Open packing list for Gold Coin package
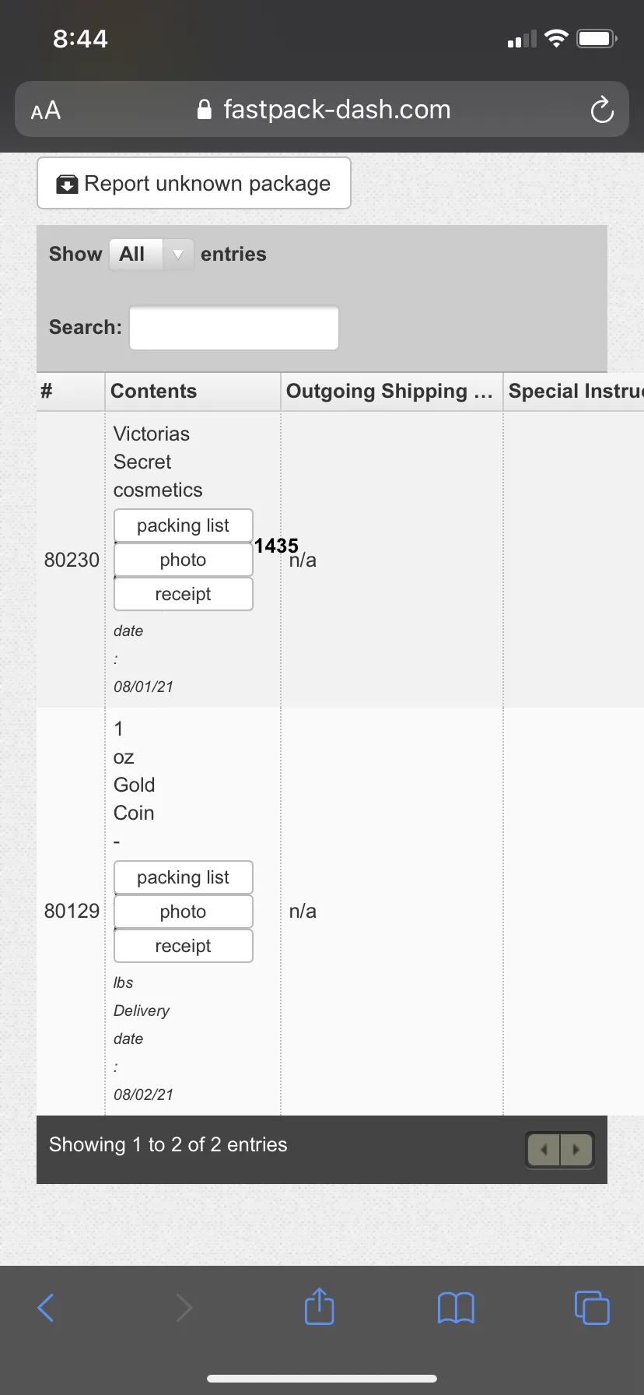 click(184, 877)
